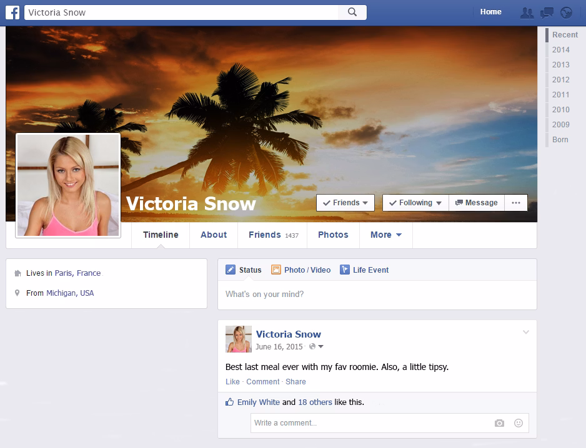The image size is (586, 448).
Task: Jump to 2009 in timeline sidebar
Action: pyautogui.click(x=560, y=124)
